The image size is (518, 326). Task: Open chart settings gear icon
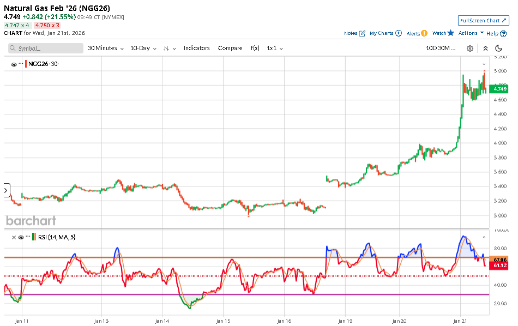470,49
